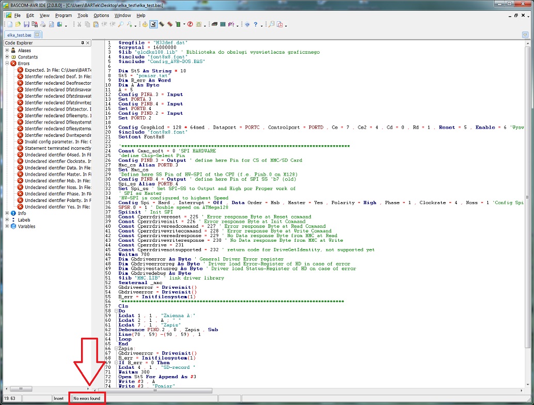Collapse the Errors tree node
Screen dimensions: 534x405
7,64
